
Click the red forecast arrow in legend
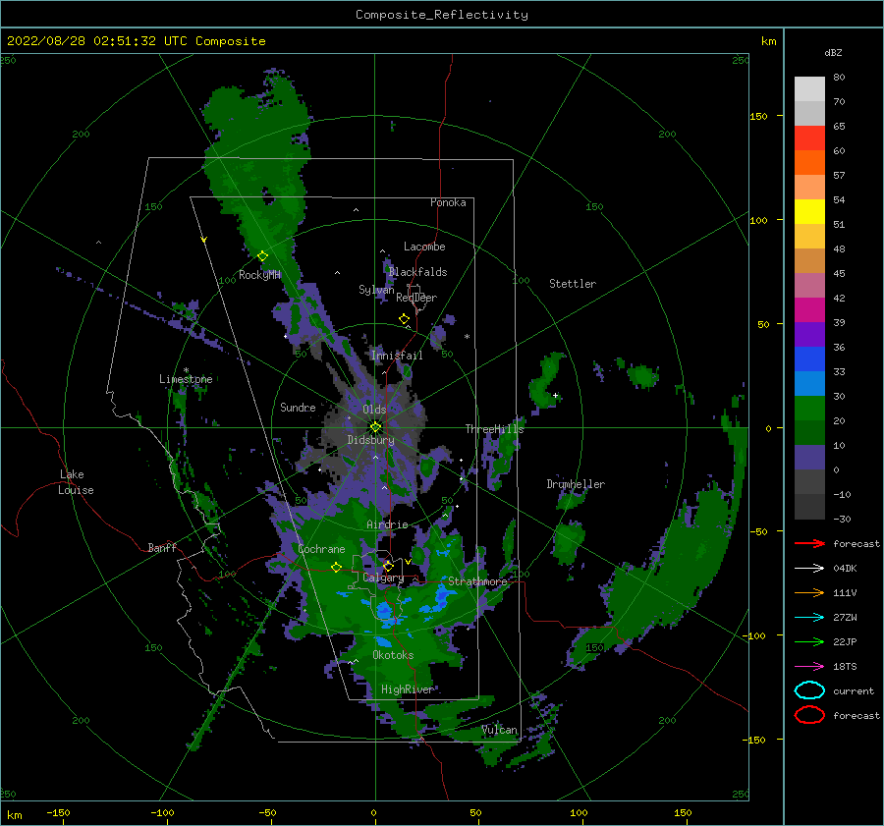coord(809,543)
